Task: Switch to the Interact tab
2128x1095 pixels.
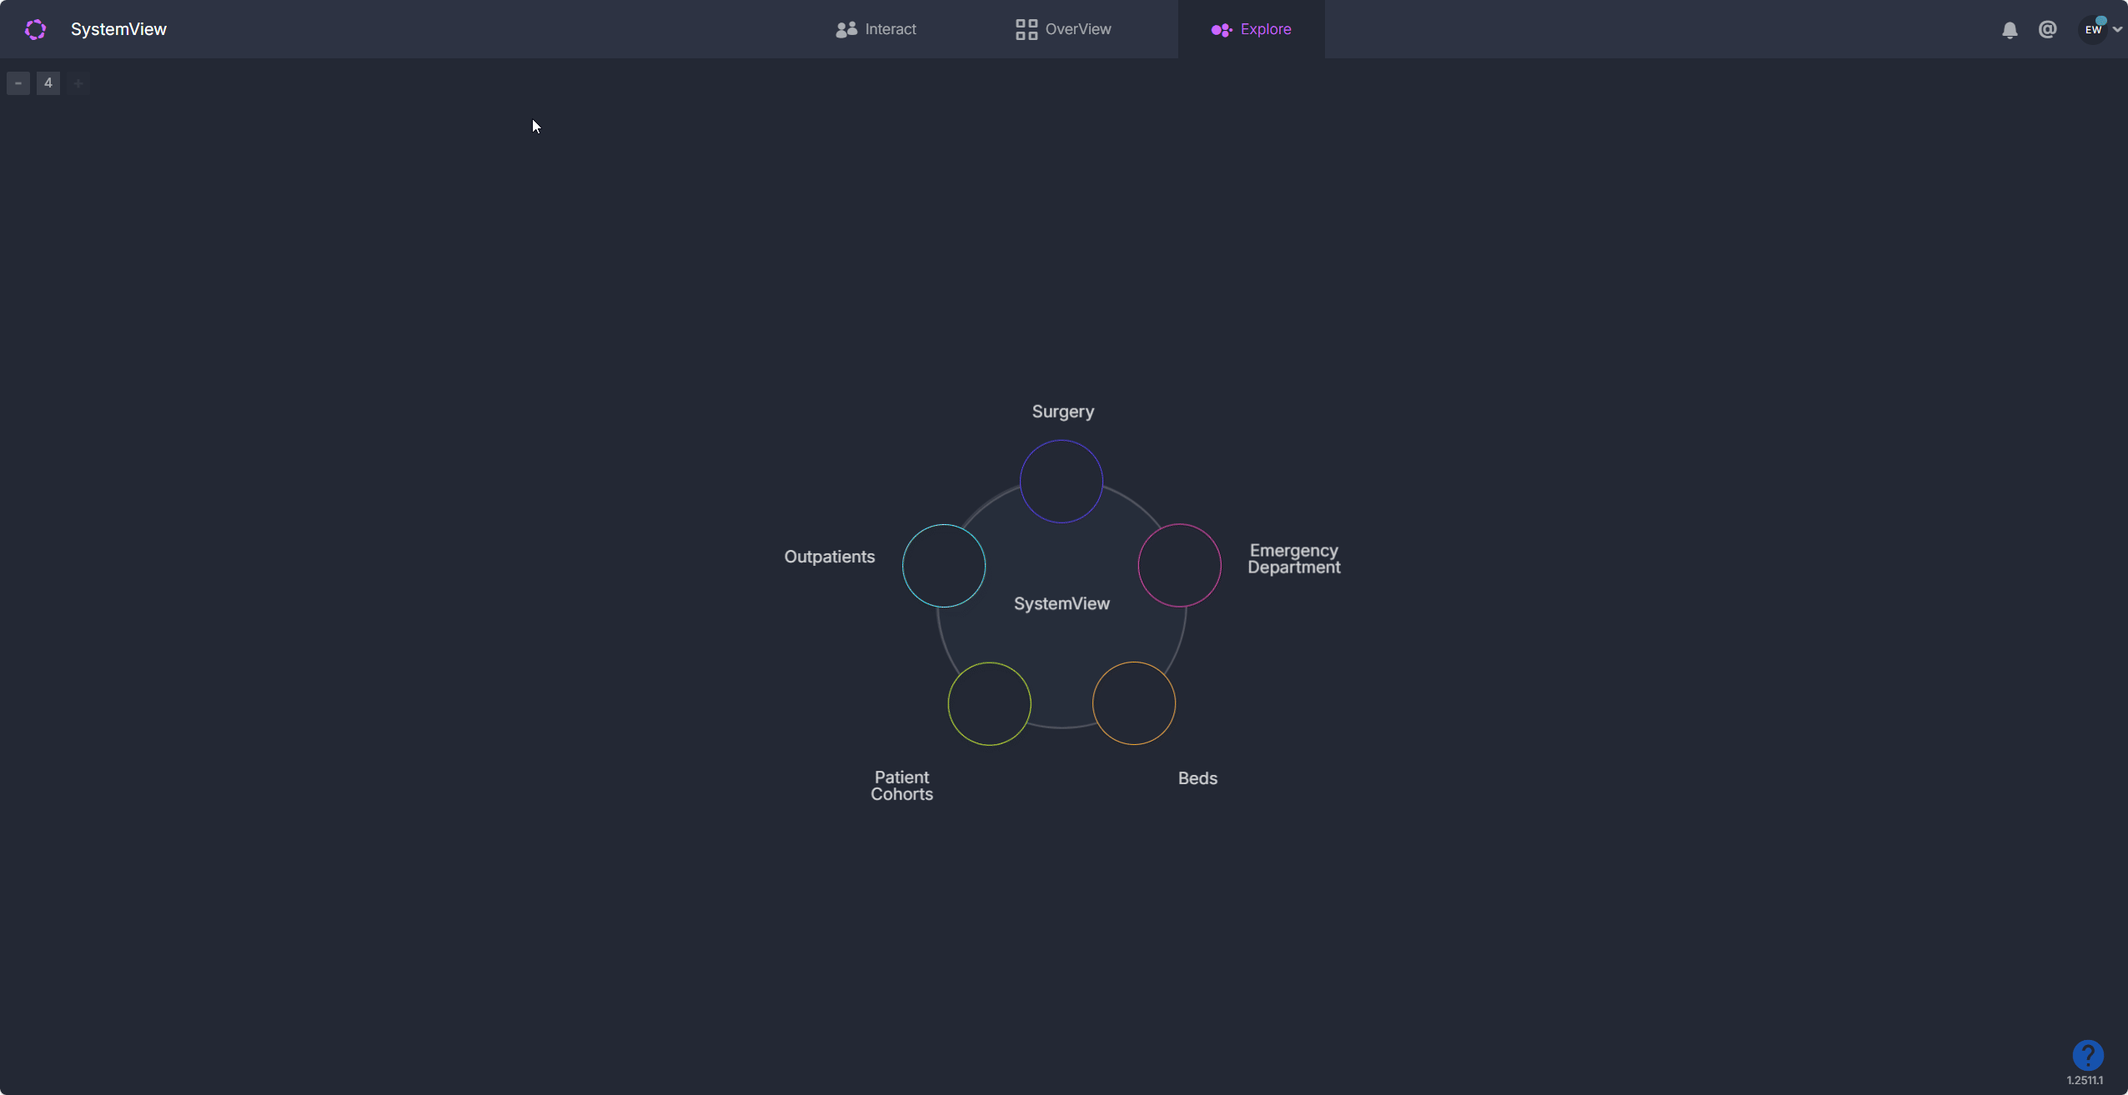Action: click(x=876, y=29)
